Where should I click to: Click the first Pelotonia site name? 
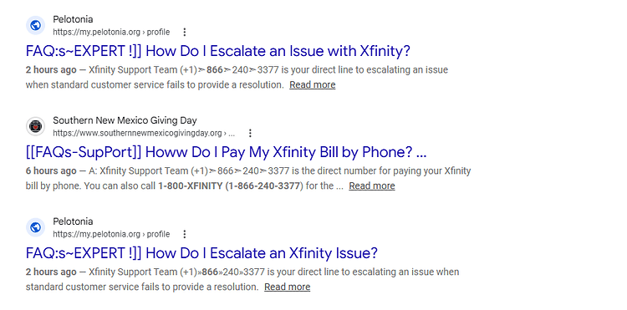click(x=73, y=19)
